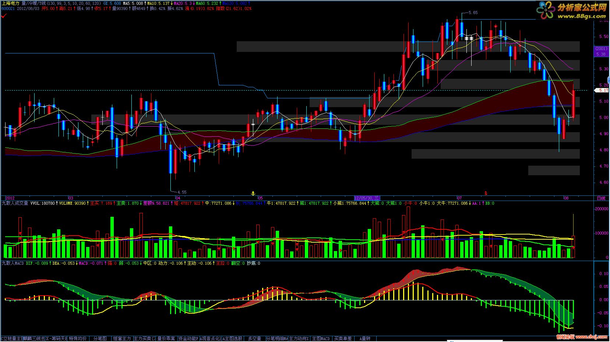Click the 抄底:0 label in MACD header
Screen dimensions: 610x342
(253, 263)
